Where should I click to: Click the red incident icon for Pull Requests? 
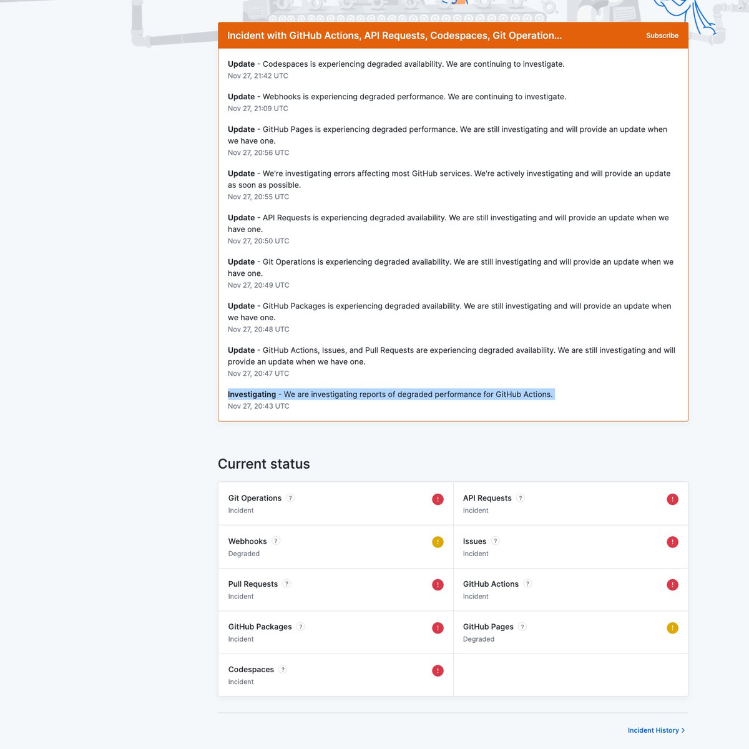coord(438,585)
